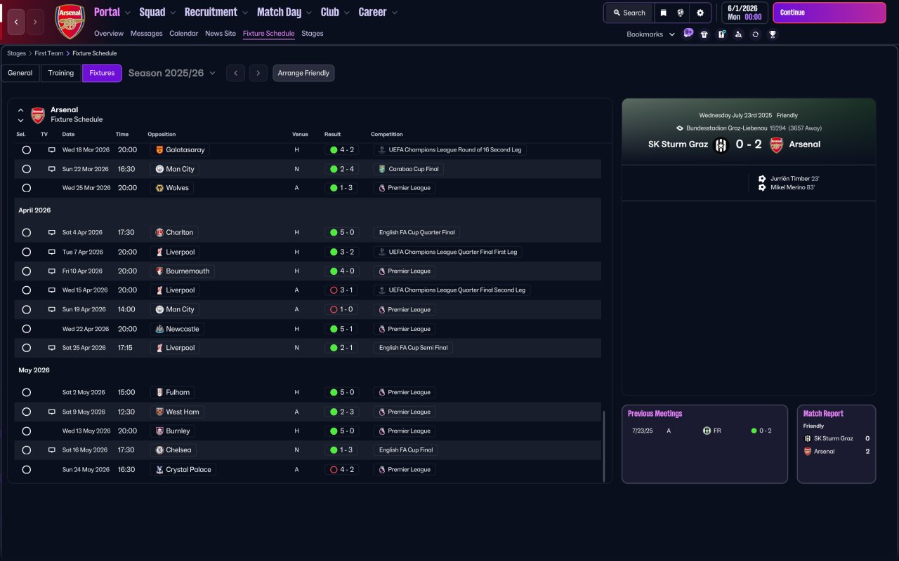899x561 pixels.
Task: Open messages icon with 9+ badge
Action: (x=688, y=34)
